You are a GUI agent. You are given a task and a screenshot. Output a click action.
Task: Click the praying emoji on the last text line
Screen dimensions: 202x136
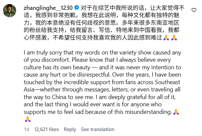coord(28,119)
